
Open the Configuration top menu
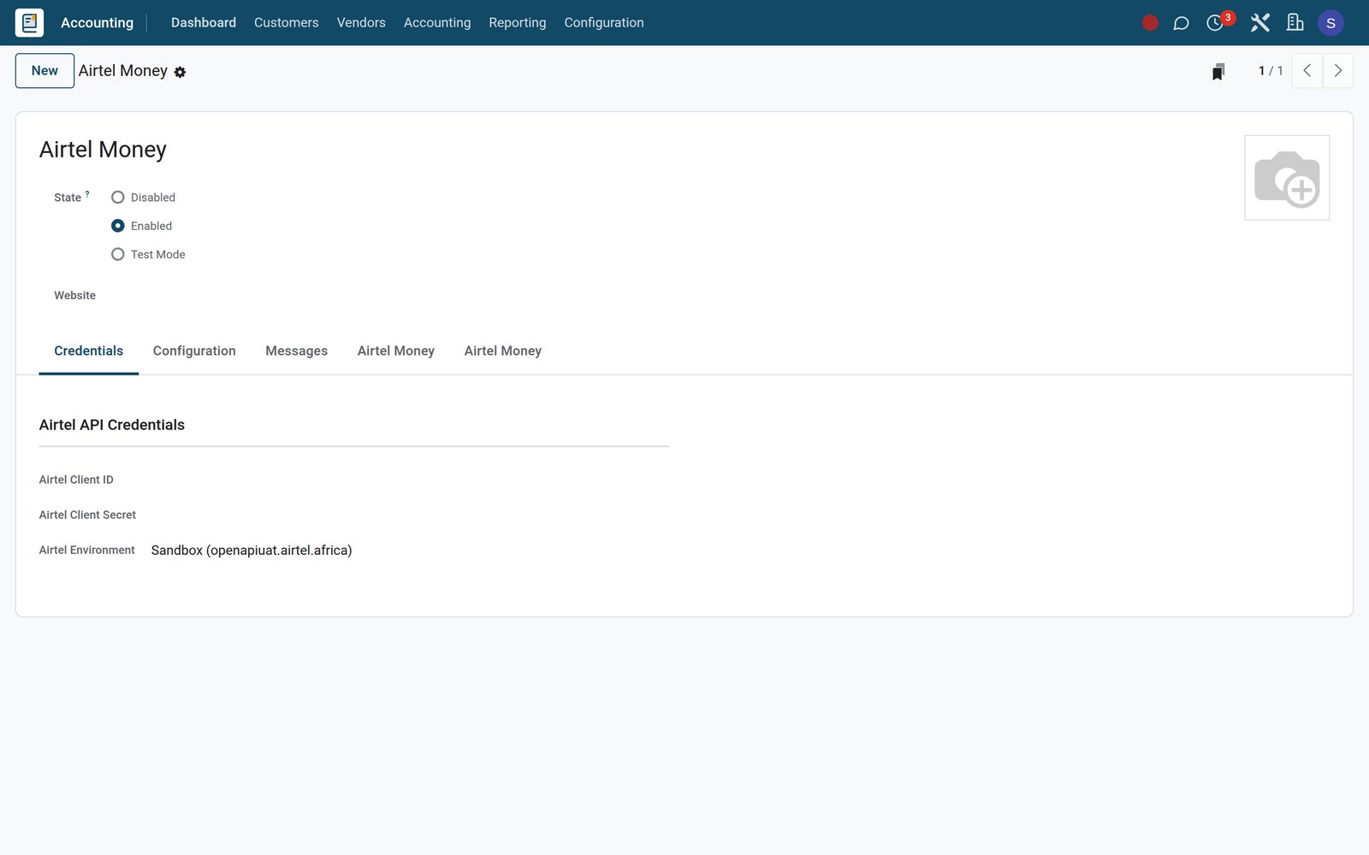tap(604, 23)
